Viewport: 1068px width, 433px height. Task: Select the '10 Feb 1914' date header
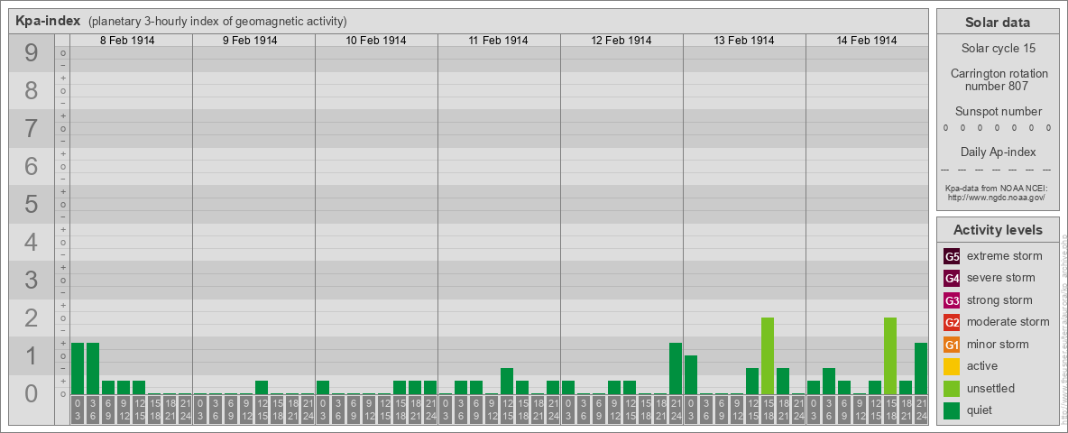coord(376,41)
